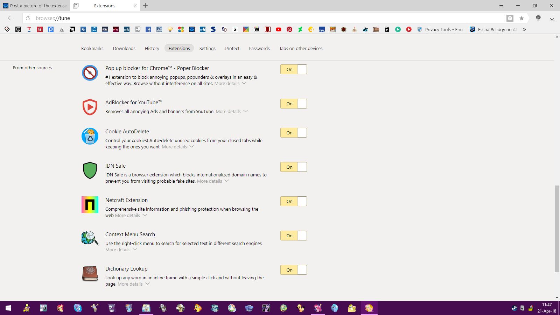560x315 pixels.
Task: Click the IDN Safe green shield icon
Action: coord(90,170)
